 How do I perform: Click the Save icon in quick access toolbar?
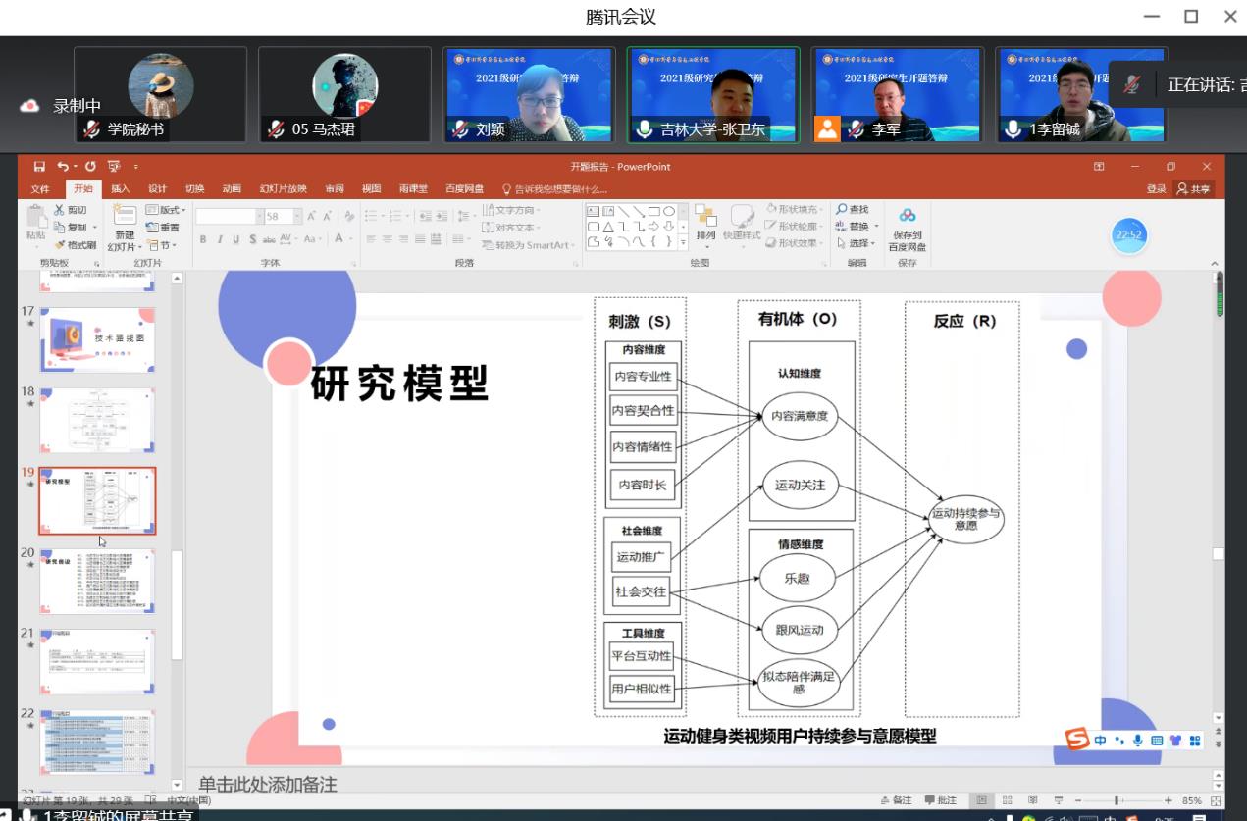(40, 167)
